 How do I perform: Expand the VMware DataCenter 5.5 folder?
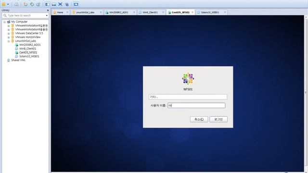(9, 34)
